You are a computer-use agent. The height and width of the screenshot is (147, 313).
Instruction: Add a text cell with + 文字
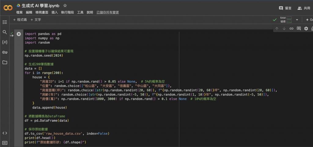point(36,20)
